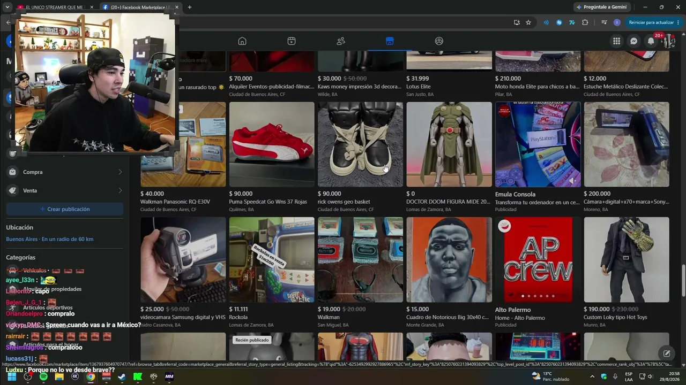Viewport: 686px width, 385px height.
Task: Open the Chrome profile avatar
Action: tap(617, 22)
